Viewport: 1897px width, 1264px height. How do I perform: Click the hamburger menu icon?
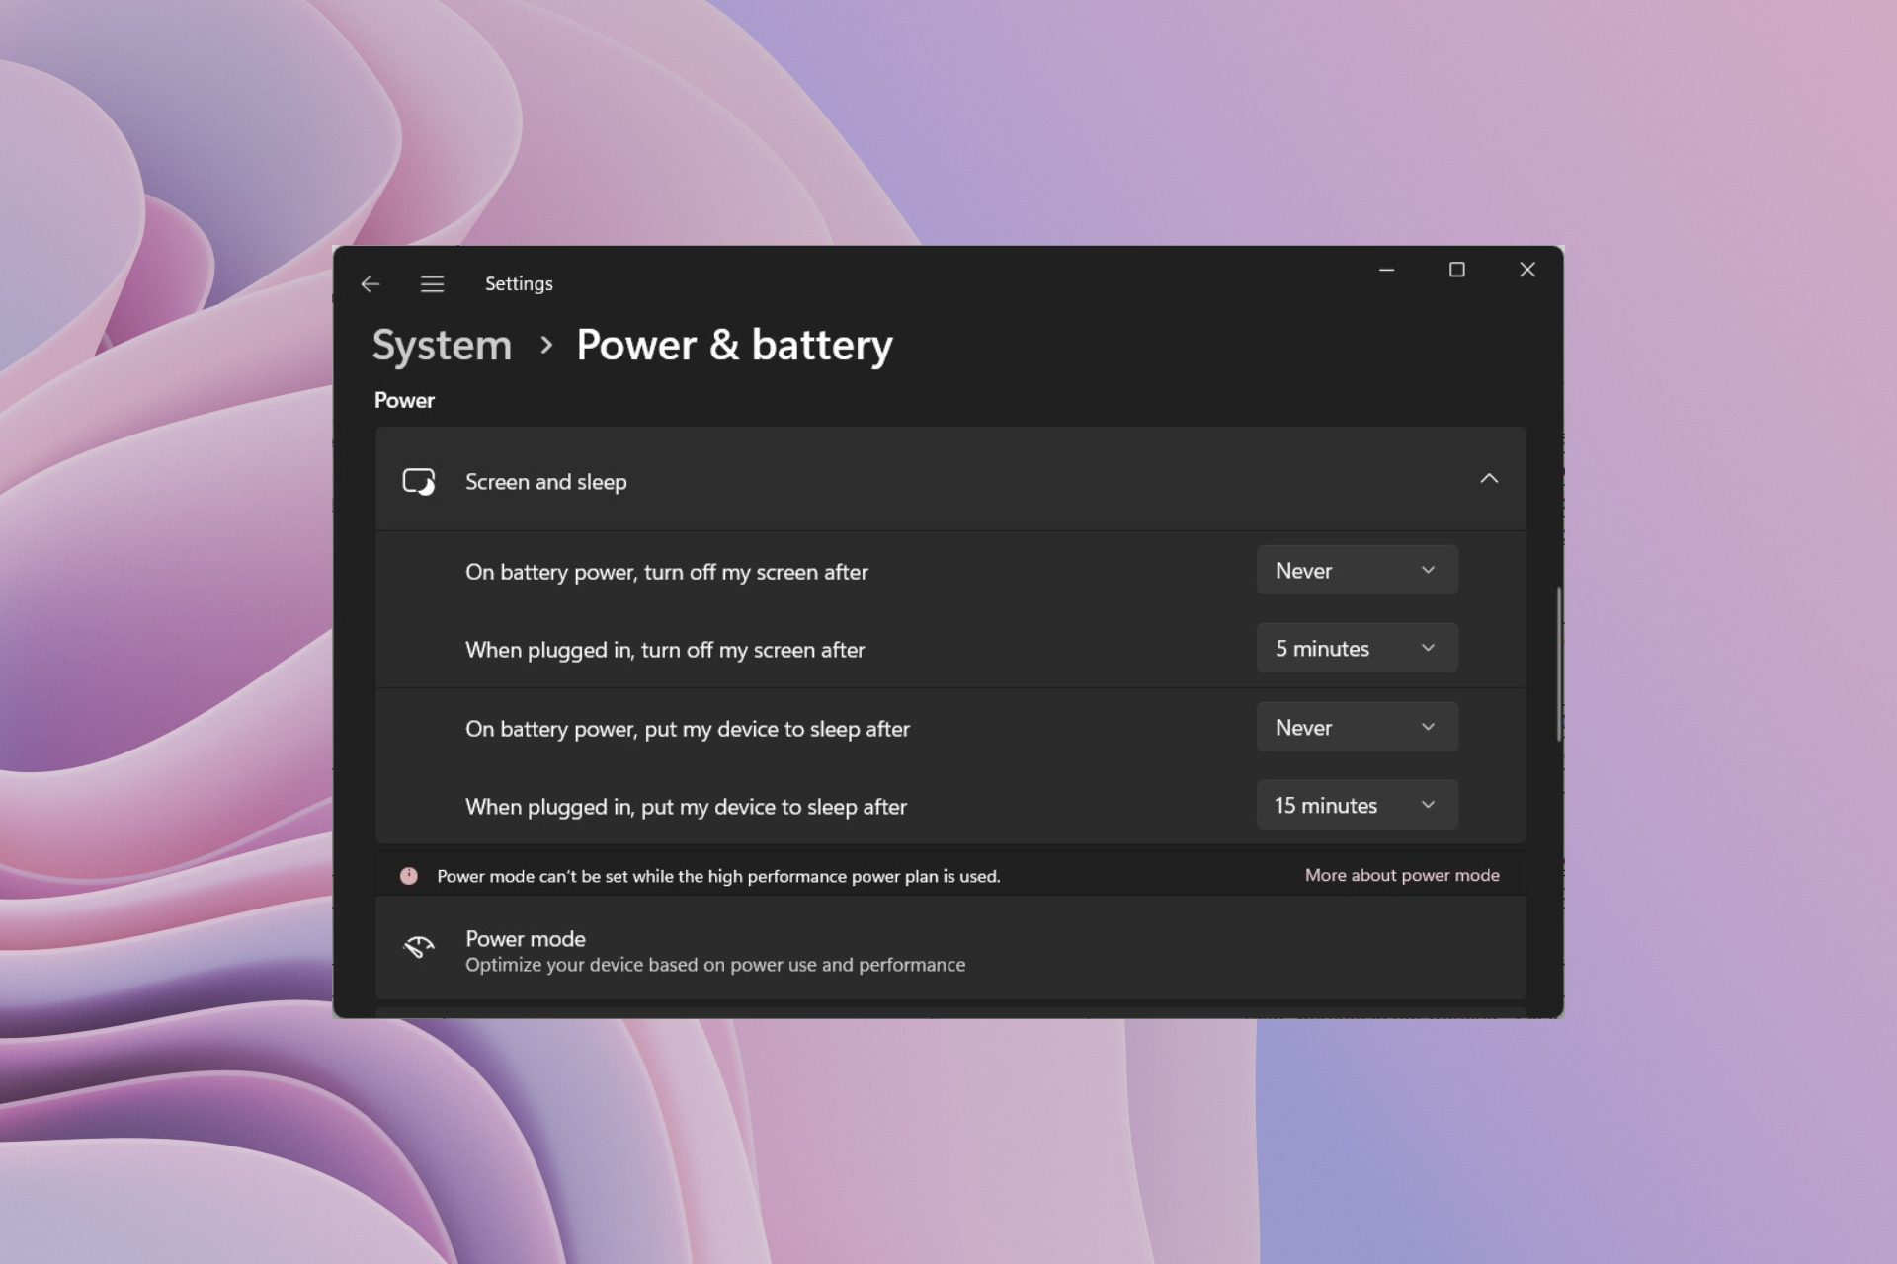coord(434,283)
